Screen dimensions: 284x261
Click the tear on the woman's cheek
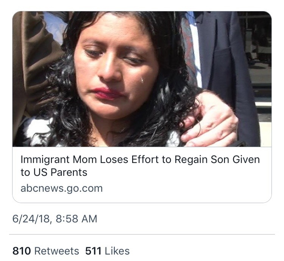pyautogui.click(x=142, y=80)
